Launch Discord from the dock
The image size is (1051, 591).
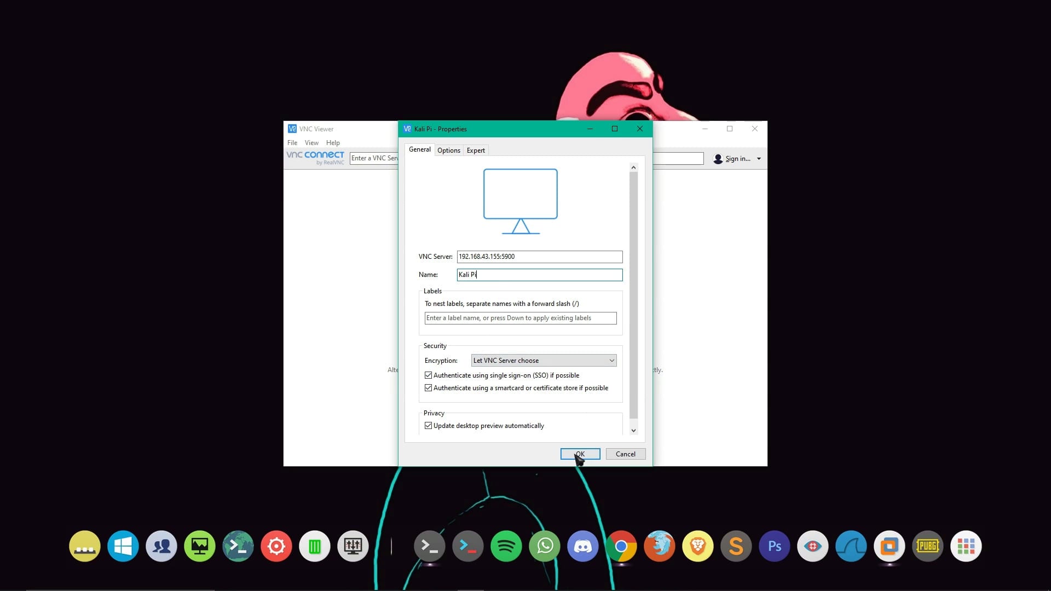(x=583, y=546)
